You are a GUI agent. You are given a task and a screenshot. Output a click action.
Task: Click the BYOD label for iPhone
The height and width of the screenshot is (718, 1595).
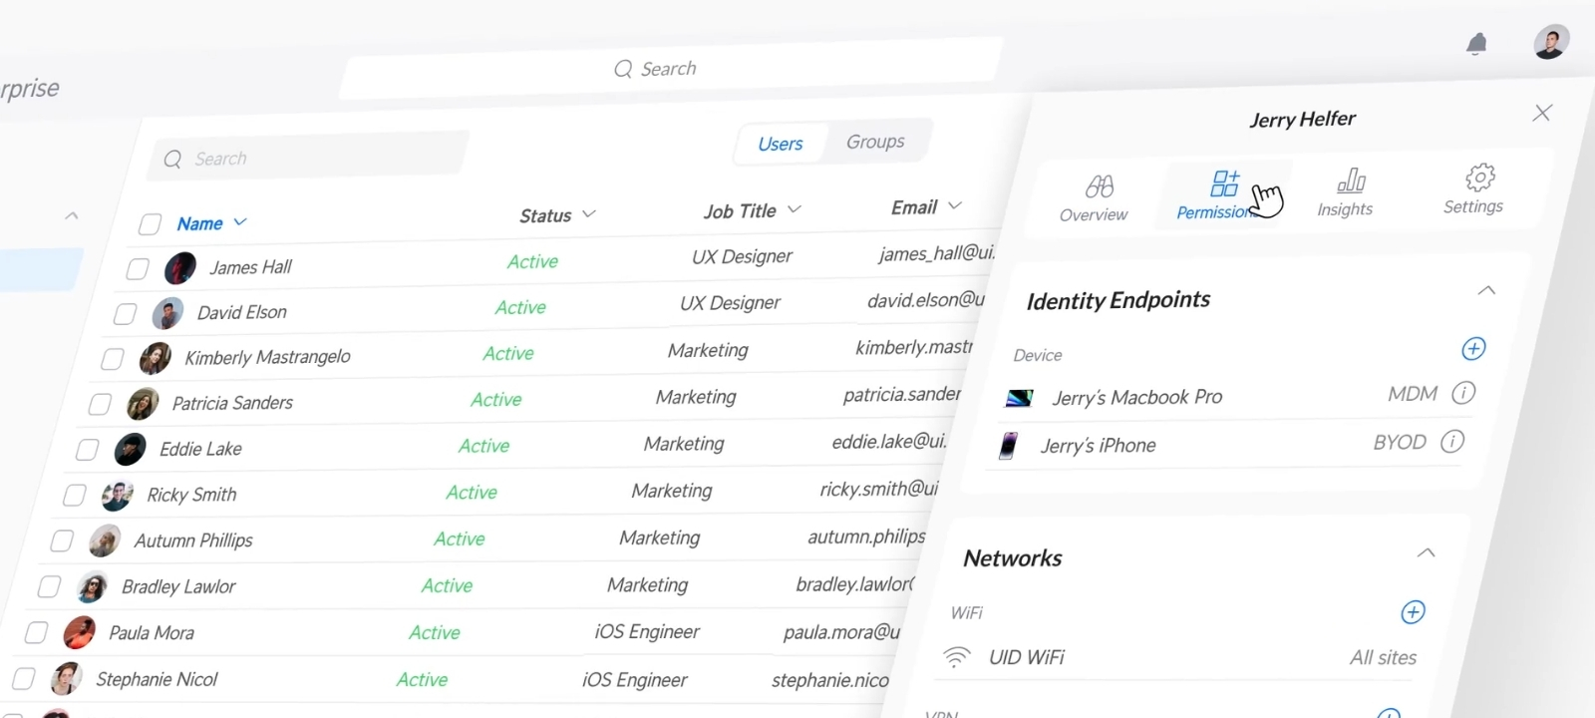tap(1400, 442)
